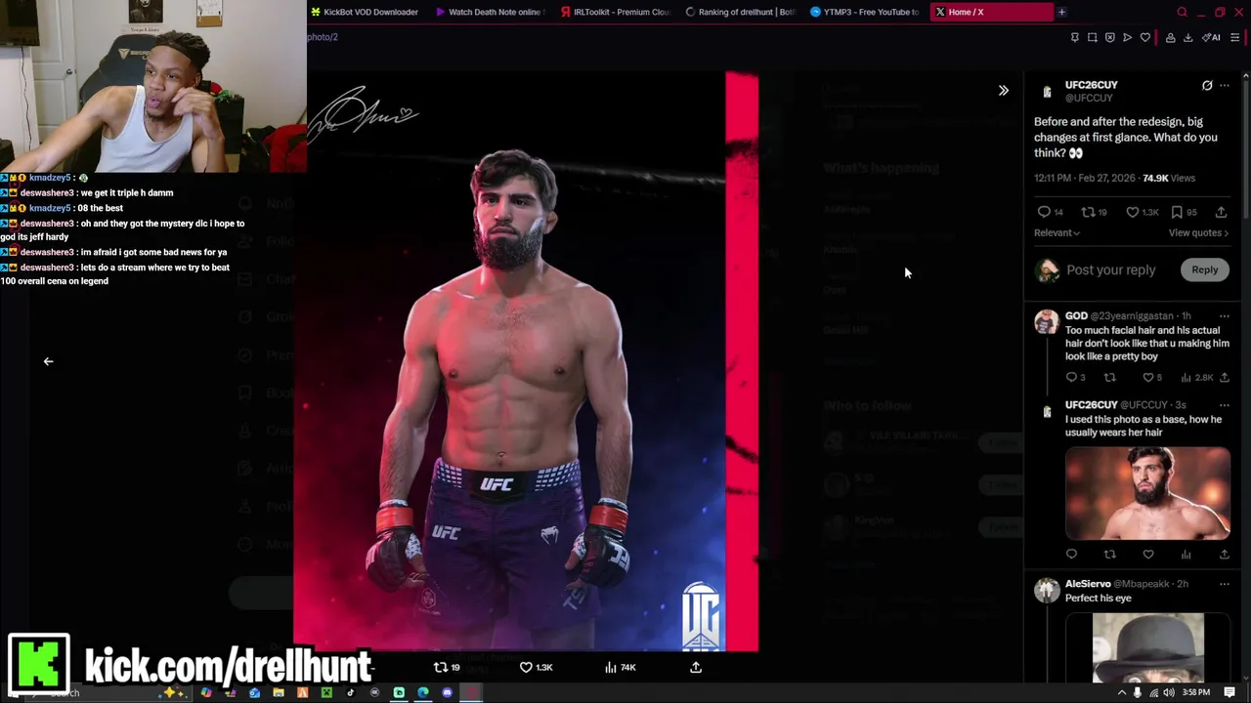1251x703 pixels.
Task: Open Grok icon on UFC26CUY's post
Action: 1207,86
